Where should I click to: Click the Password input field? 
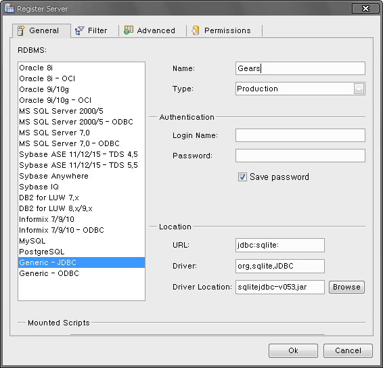300,156
